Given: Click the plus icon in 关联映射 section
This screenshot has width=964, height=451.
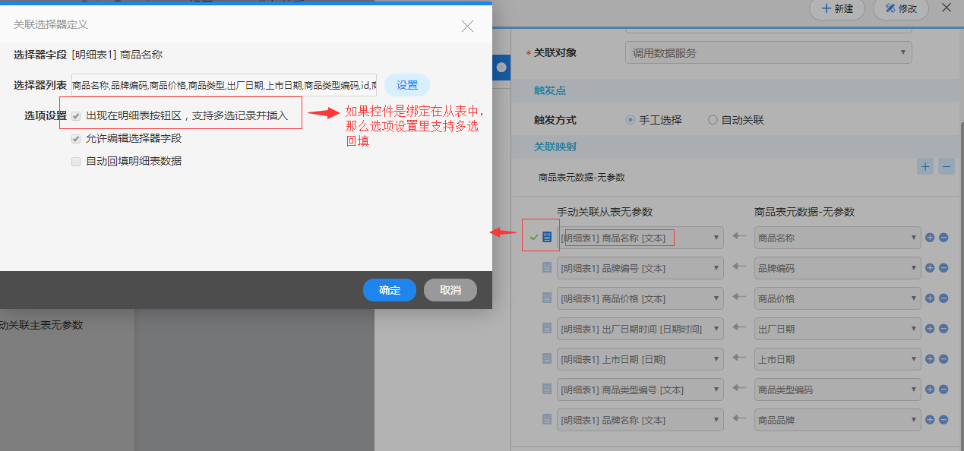Looking at the screenshot, I should [x=925, y=166].
